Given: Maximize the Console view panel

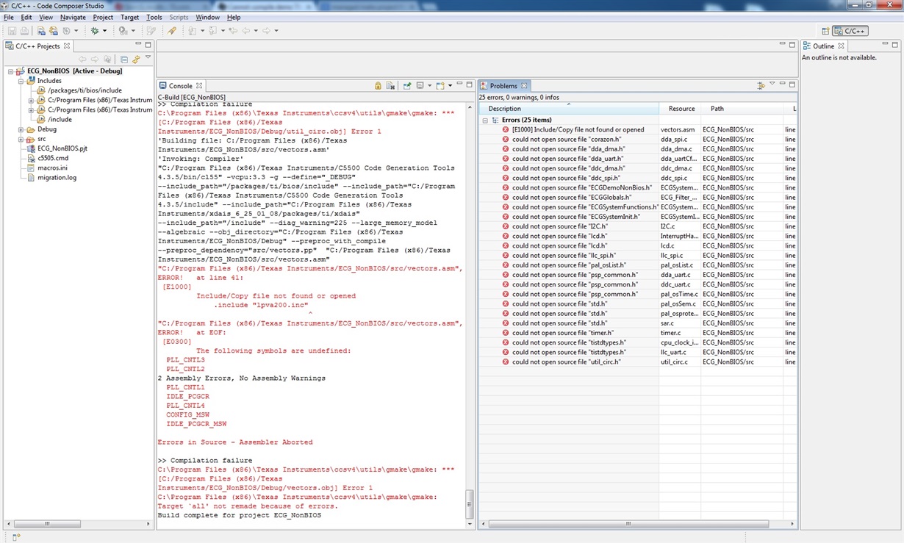Looking at the screenshot, I should click(470, 84).
